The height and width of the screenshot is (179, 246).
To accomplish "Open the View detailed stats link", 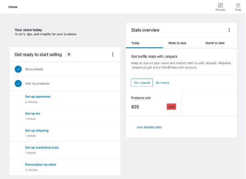I will coord(149,127).
